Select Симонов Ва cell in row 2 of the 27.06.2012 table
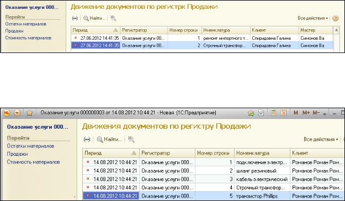This screenshot has height=201, width=345. [x=316, y=46]
